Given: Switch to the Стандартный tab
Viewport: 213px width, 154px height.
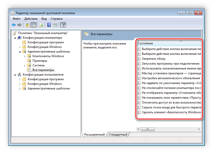Looking at the screenshot, I should click(x=118, y=135).
